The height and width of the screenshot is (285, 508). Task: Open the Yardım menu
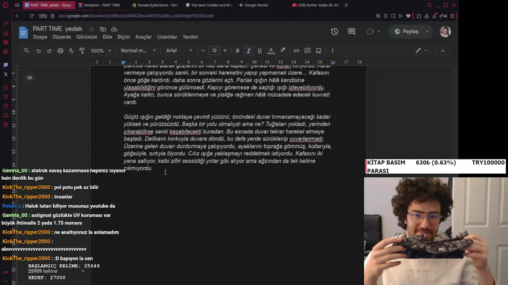[190, 37]
